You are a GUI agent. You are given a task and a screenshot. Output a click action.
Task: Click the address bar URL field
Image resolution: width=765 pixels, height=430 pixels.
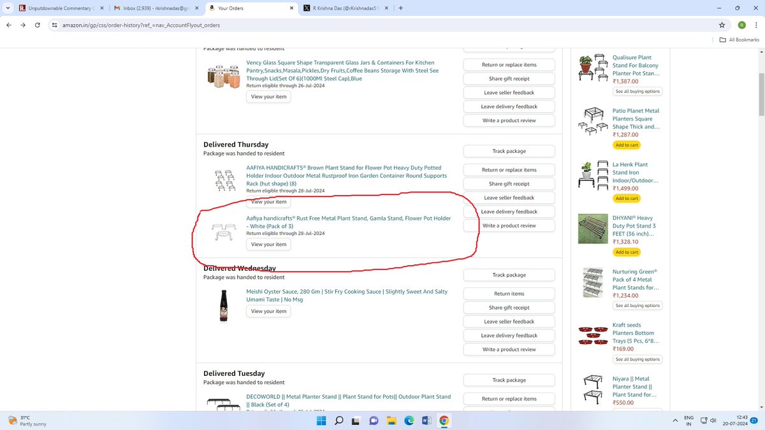382,25
